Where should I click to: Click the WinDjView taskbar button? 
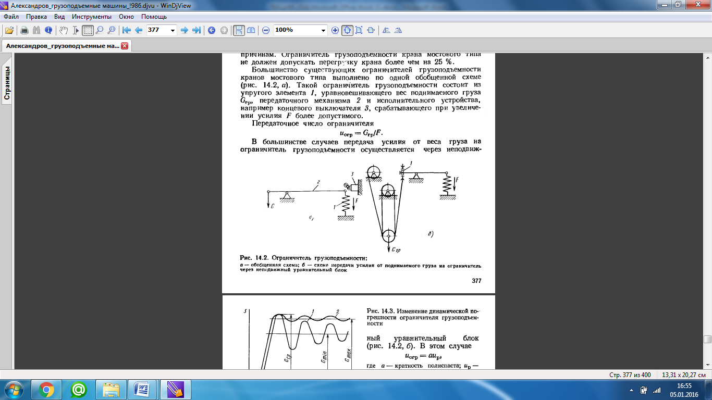click(175, 389)
